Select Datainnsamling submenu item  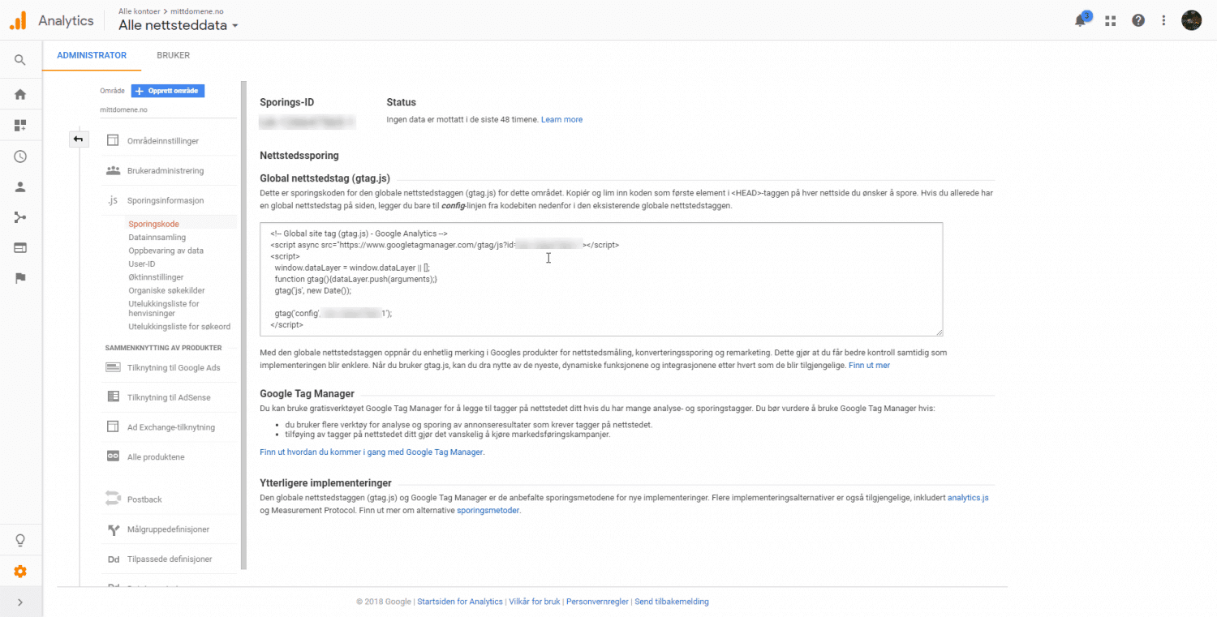(x=157, y=238)
